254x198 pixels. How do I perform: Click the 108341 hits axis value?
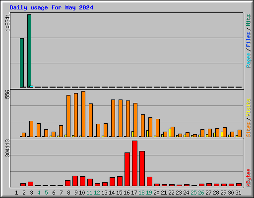[7, 23]
